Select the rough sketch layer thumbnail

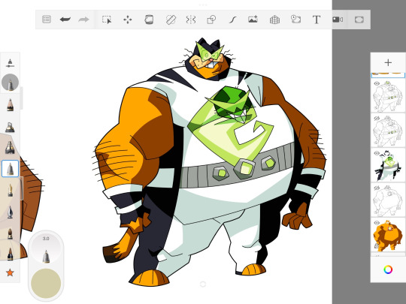(388, 200)
